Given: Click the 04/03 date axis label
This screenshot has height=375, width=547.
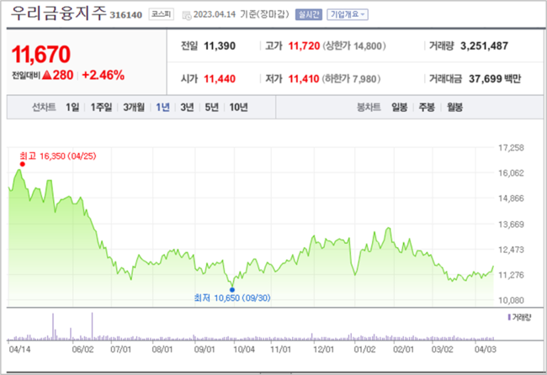Looking at the screenshot, I should tap(485, 349).
